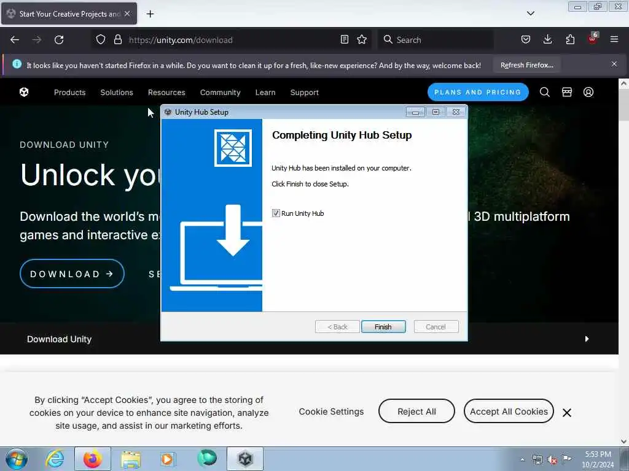Viewport: 629px width, 471px height.
Task: Show hidden system tray icons
Action: pos(522,459)
